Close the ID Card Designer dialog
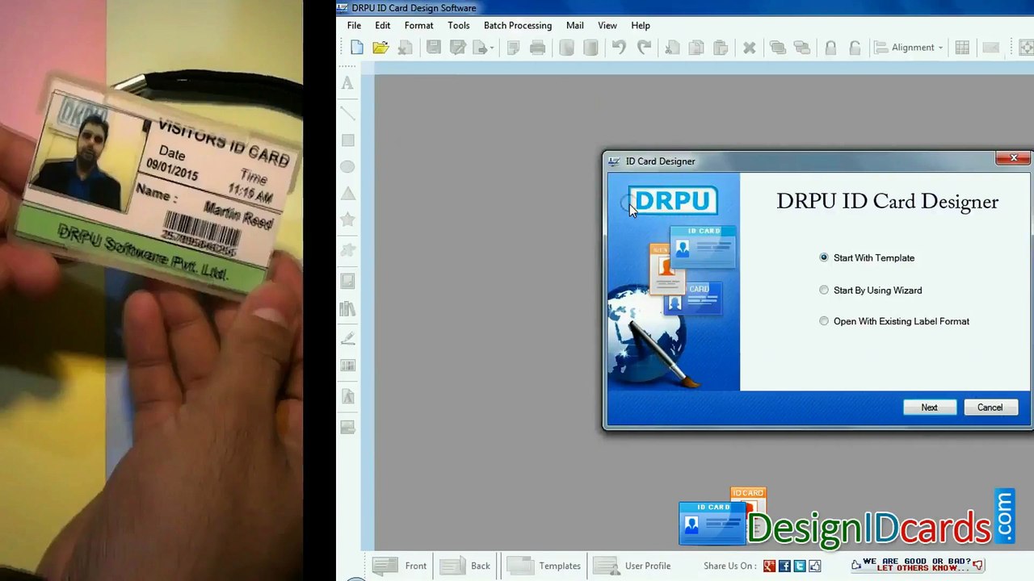This screenshot has height=581, width=1034. [1013, 158]
